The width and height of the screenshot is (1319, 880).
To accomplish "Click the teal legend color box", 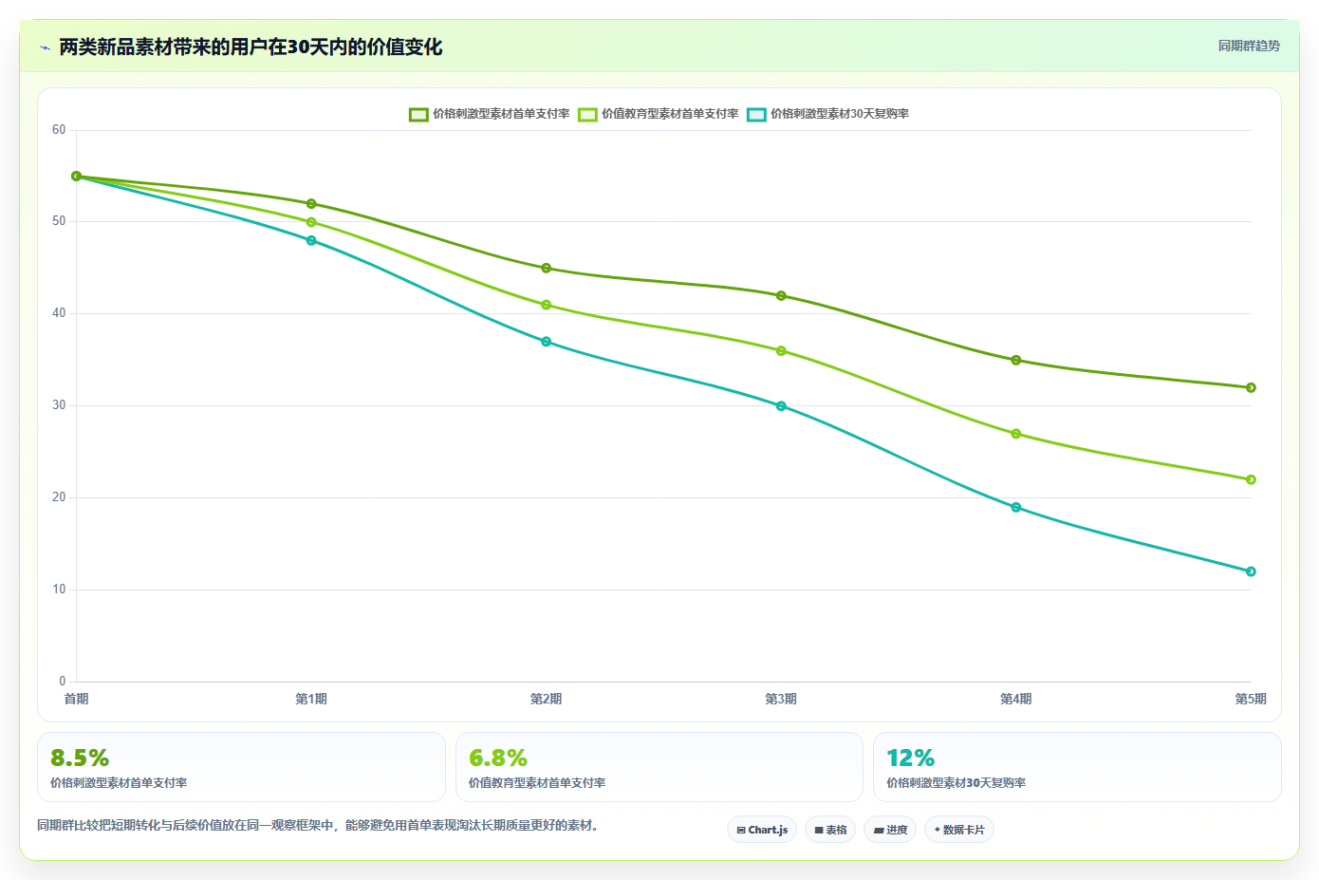I will pyautogui.click(x=756, y=115).
